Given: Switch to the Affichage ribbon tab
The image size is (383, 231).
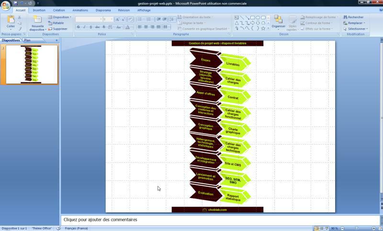Looking at the screenshot, I should 144,10.
